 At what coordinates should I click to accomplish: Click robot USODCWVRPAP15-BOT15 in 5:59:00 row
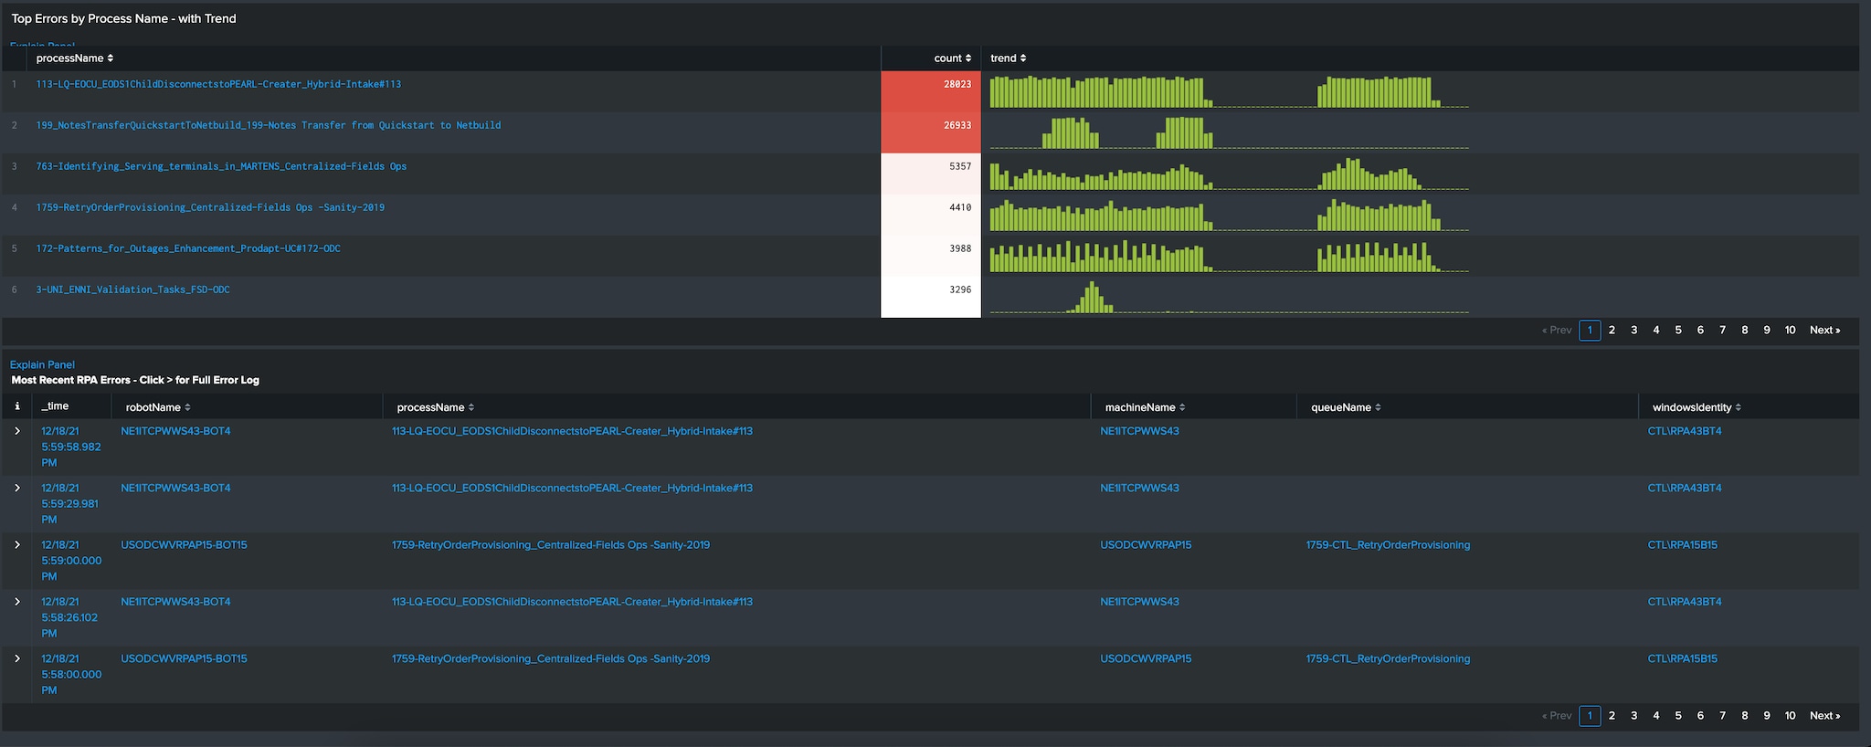pos(184,545)
